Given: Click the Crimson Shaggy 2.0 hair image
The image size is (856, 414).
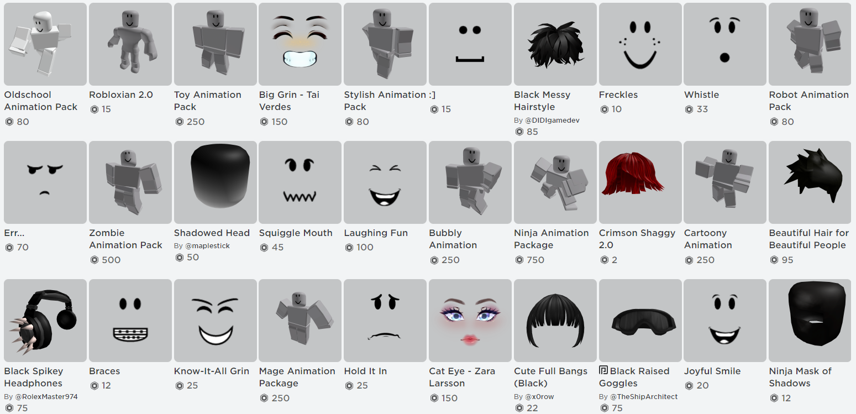Looking at the screenshot, I should pyautogui.click(x=640, y=182).
